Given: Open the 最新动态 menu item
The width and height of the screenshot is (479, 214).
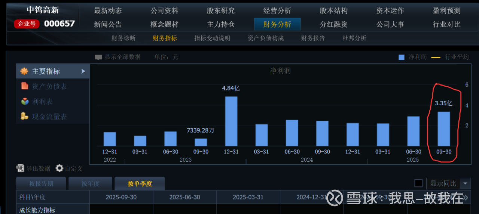Looking at the screenshot, I should [x=108, y=11].
